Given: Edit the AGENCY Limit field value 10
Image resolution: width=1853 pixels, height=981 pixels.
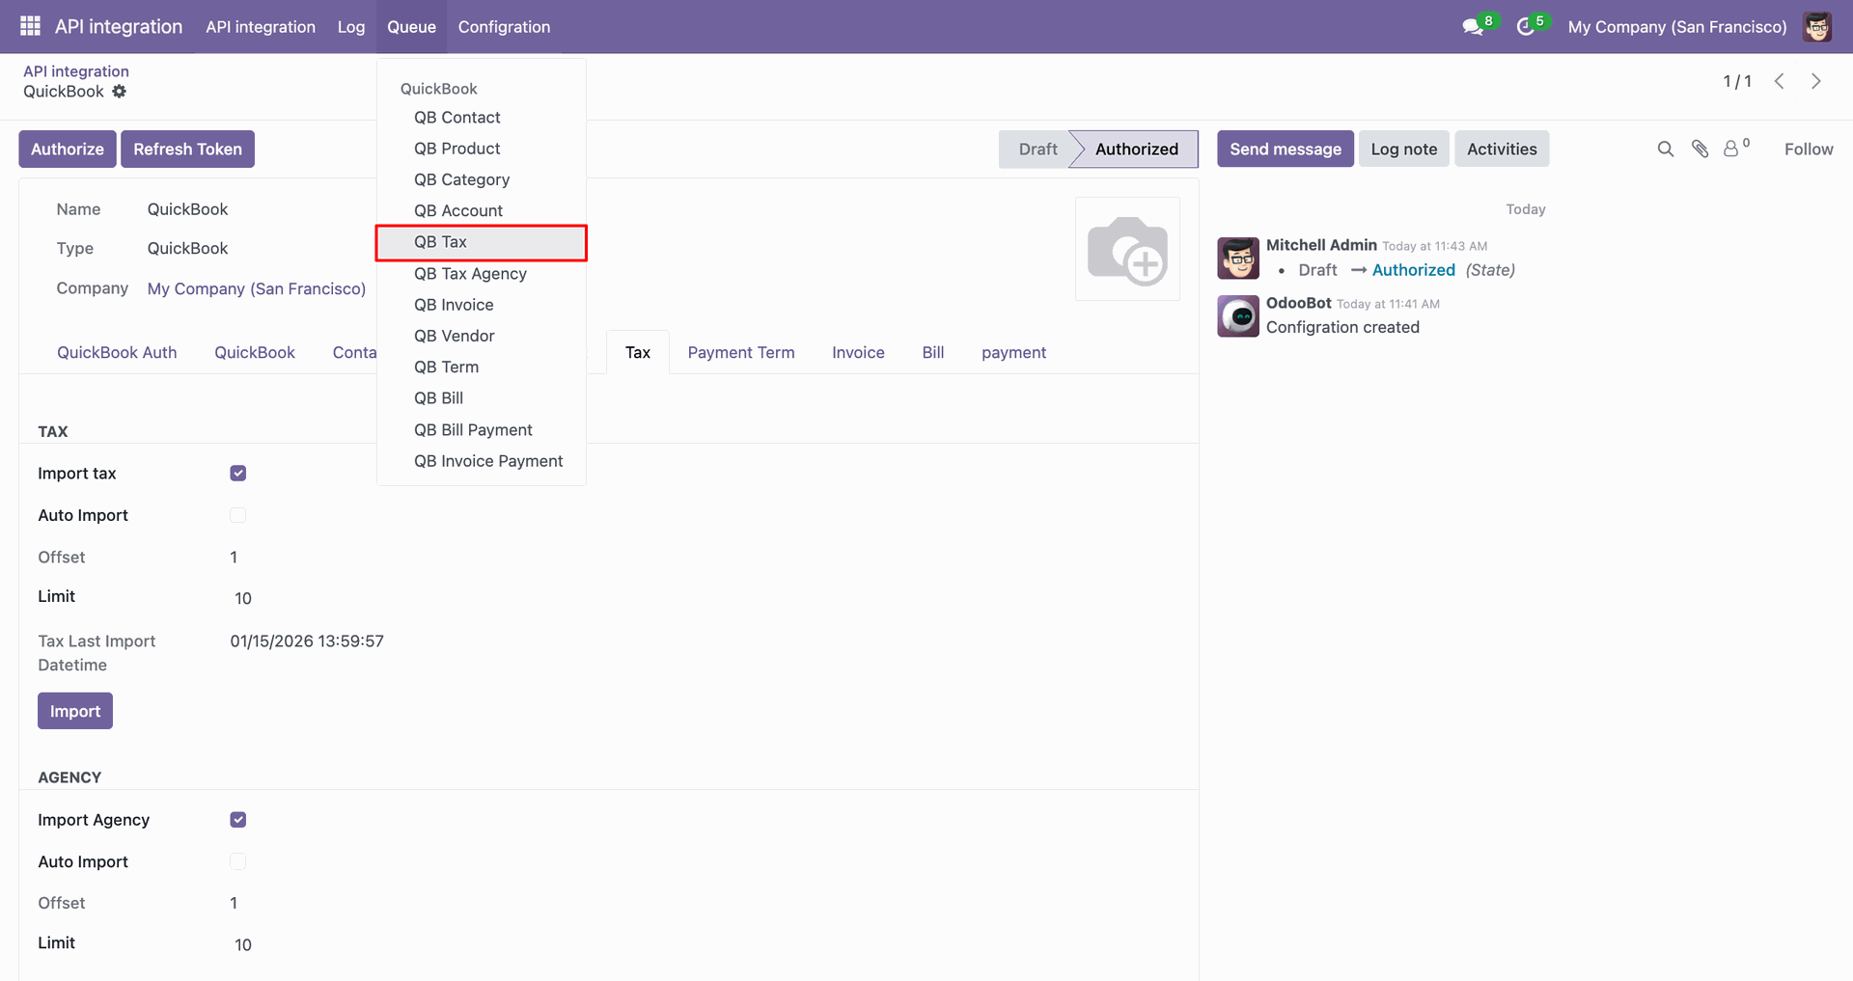Looking at the screenshot, I should click(x=243, y=944).
